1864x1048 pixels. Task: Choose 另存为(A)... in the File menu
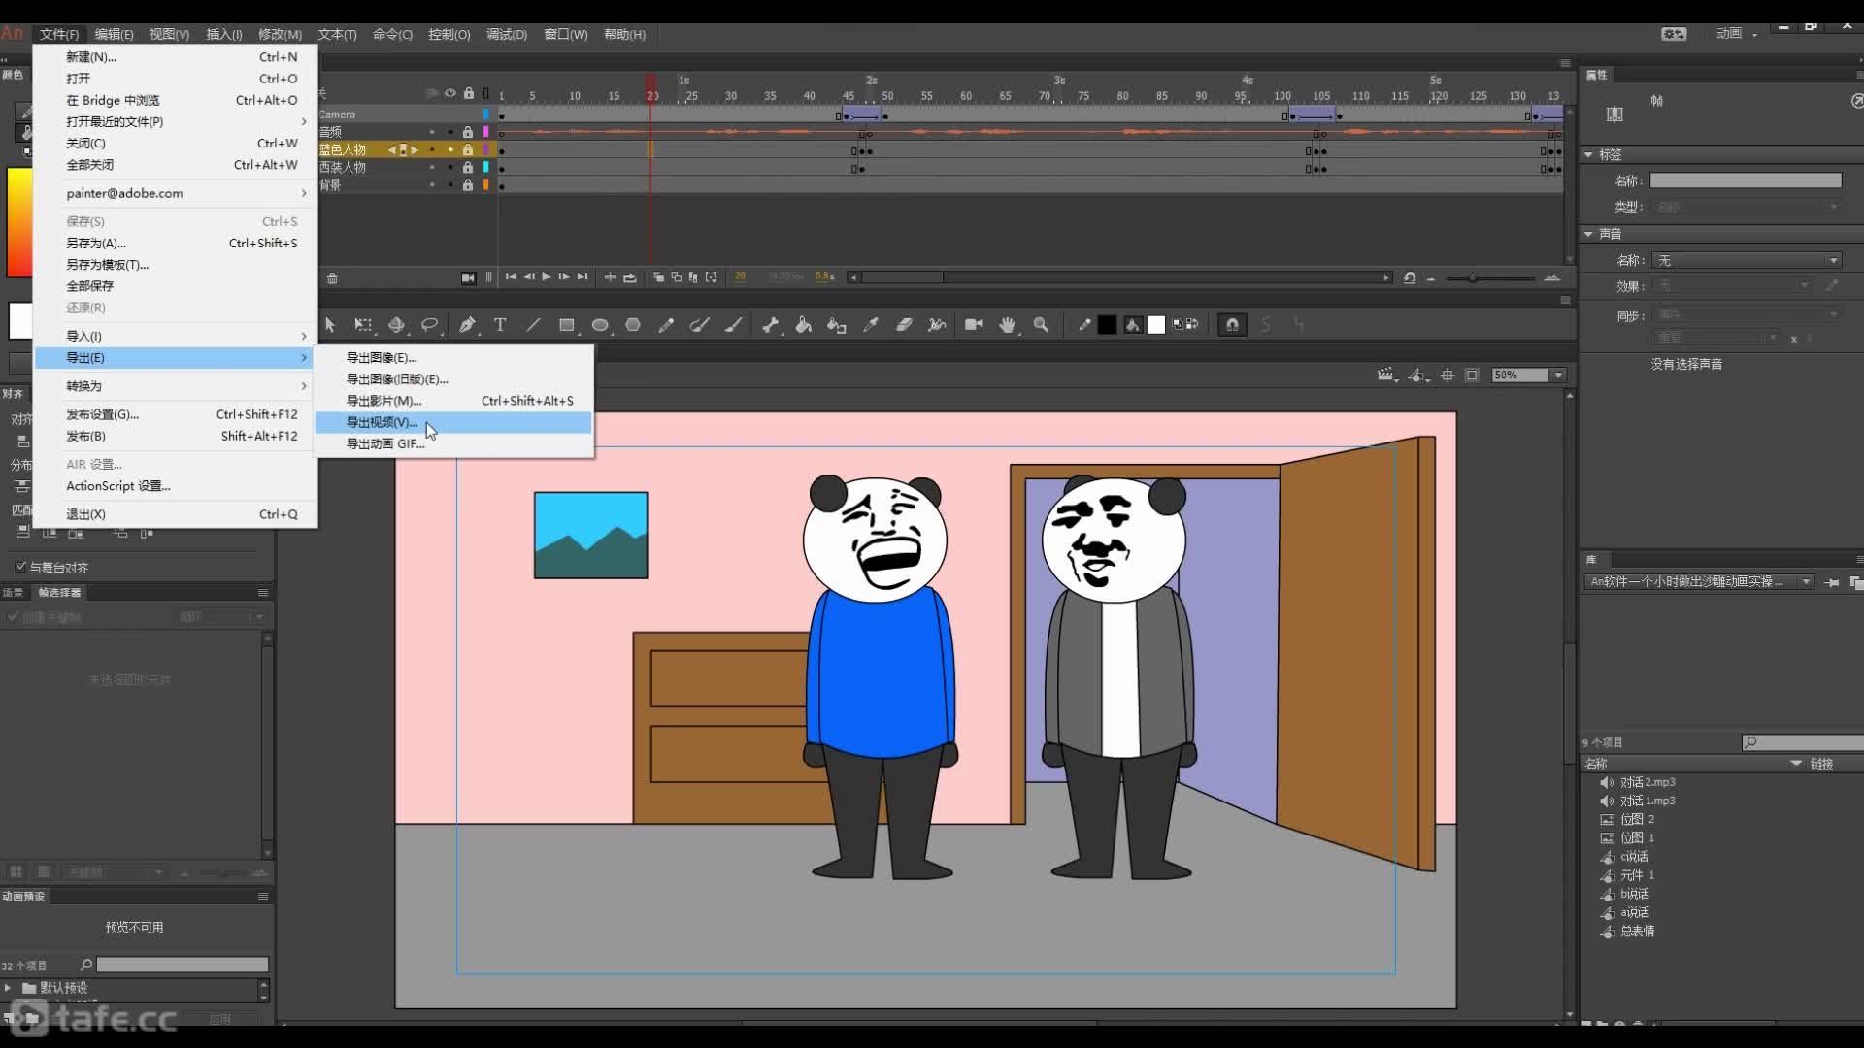[175, 244]
